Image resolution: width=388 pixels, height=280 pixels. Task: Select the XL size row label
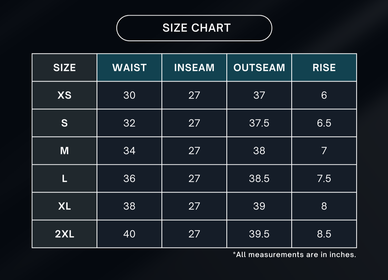pos(64,206)
